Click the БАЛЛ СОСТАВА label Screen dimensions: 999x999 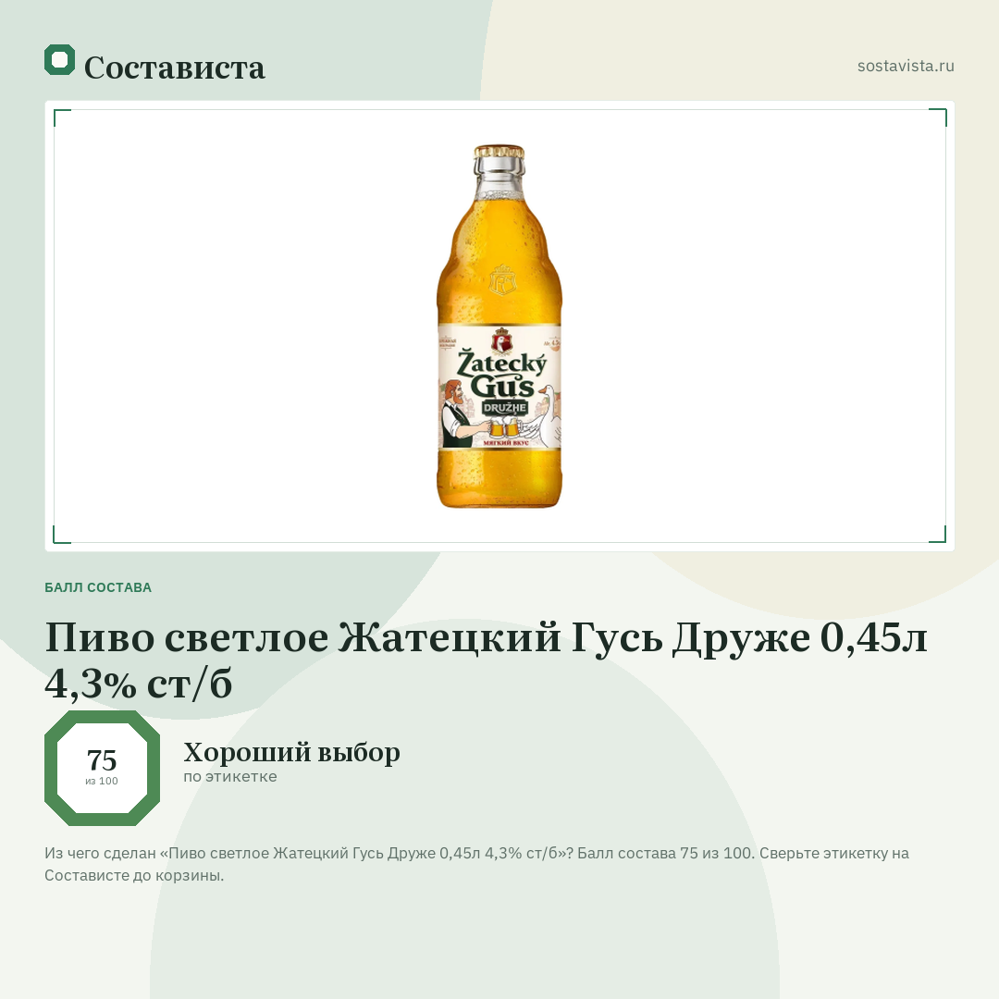pos(98,587)
